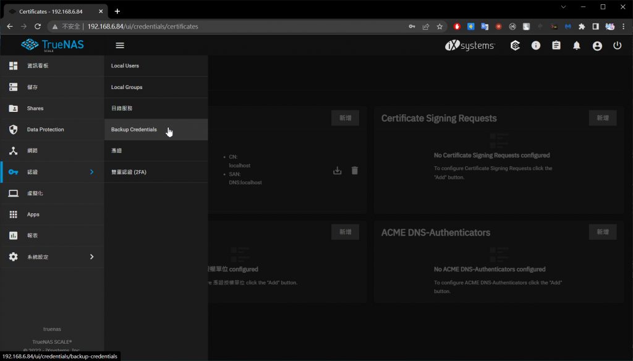
Task: Click the browser address bar URL
Action: (x=143, y=27)
